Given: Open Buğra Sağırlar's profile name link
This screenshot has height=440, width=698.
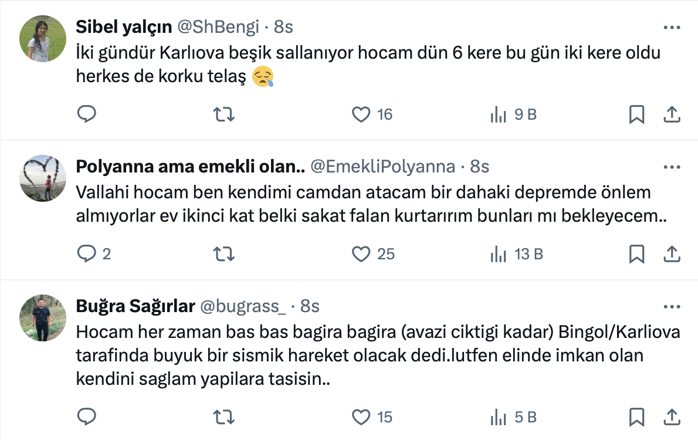Looking at the screenshot, I should coord(135,306).
